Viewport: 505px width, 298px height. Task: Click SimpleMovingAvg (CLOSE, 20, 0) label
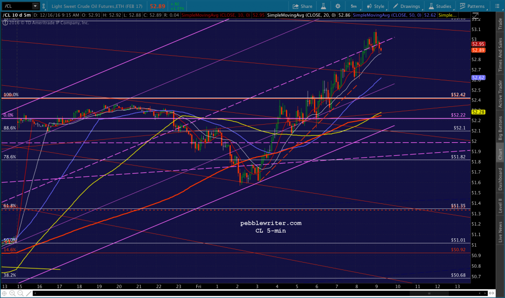point(301,15)
